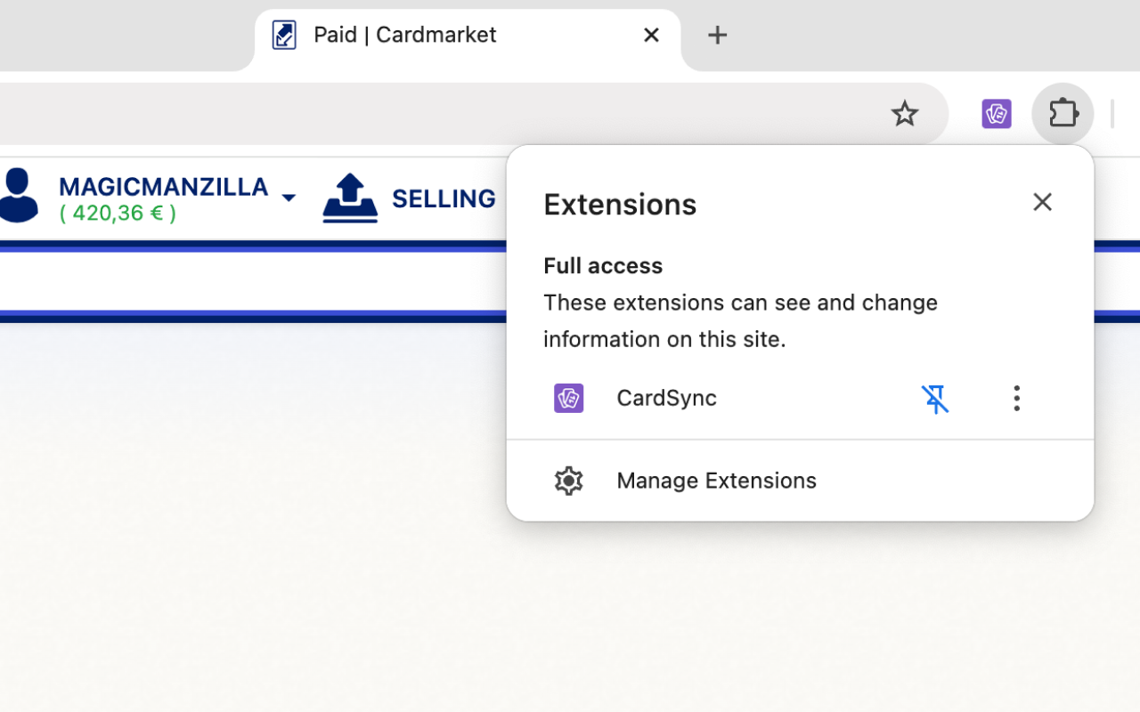1140x712 pixels.
Task: Click the Manage Extensions link
Action: click(x=716, y=481)
